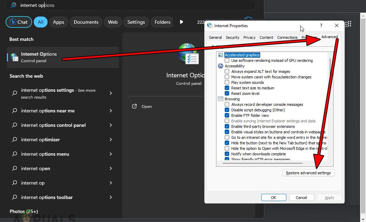Click Restore advanced settings
Viewport: 366px width, 222px height.
click(x=308, y=173)
